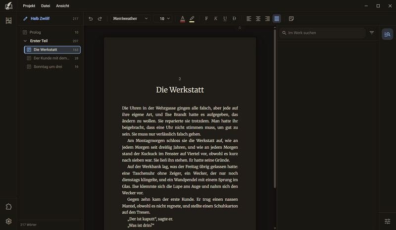
Task: Insert a note with the note icon
Action: coord(291,18)
